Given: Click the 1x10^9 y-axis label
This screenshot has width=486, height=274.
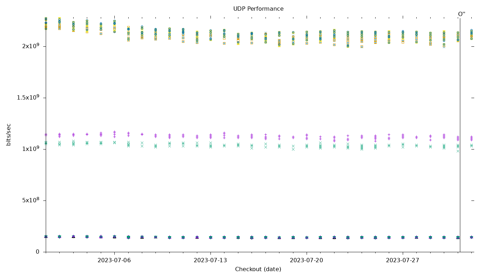Looking at the screenshot, I should click(x=31, y=149).
